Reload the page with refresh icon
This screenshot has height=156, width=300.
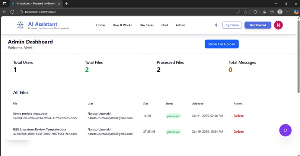coord(12,12)
